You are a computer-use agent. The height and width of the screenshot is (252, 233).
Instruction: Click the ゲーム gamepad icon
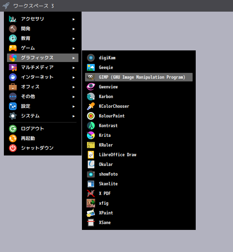[13, 48]
